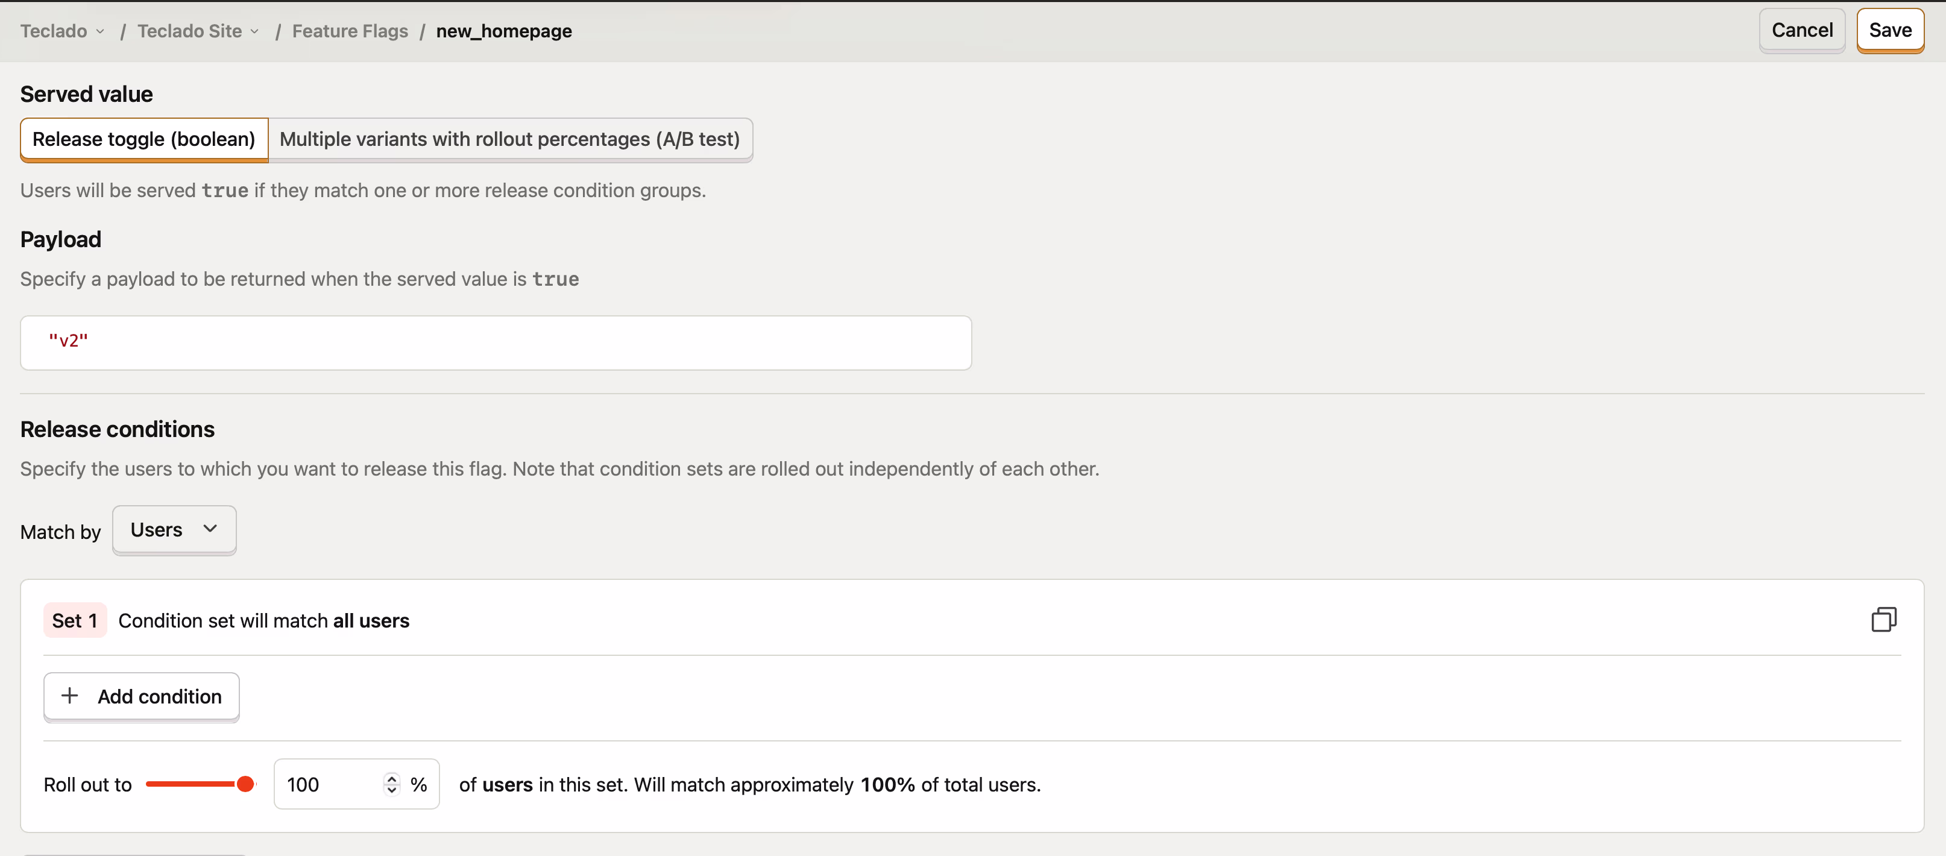Click 'Condition set will match all users' text
The width and height of the screenshot is (1946, 856).
[x=263, y=620]
